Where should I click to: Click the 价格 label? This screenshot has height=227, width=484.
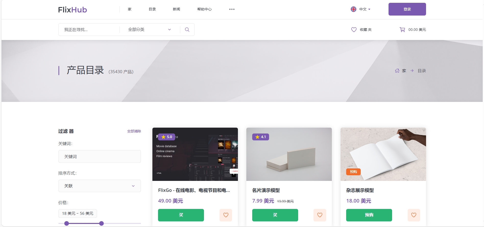point(63,203)
